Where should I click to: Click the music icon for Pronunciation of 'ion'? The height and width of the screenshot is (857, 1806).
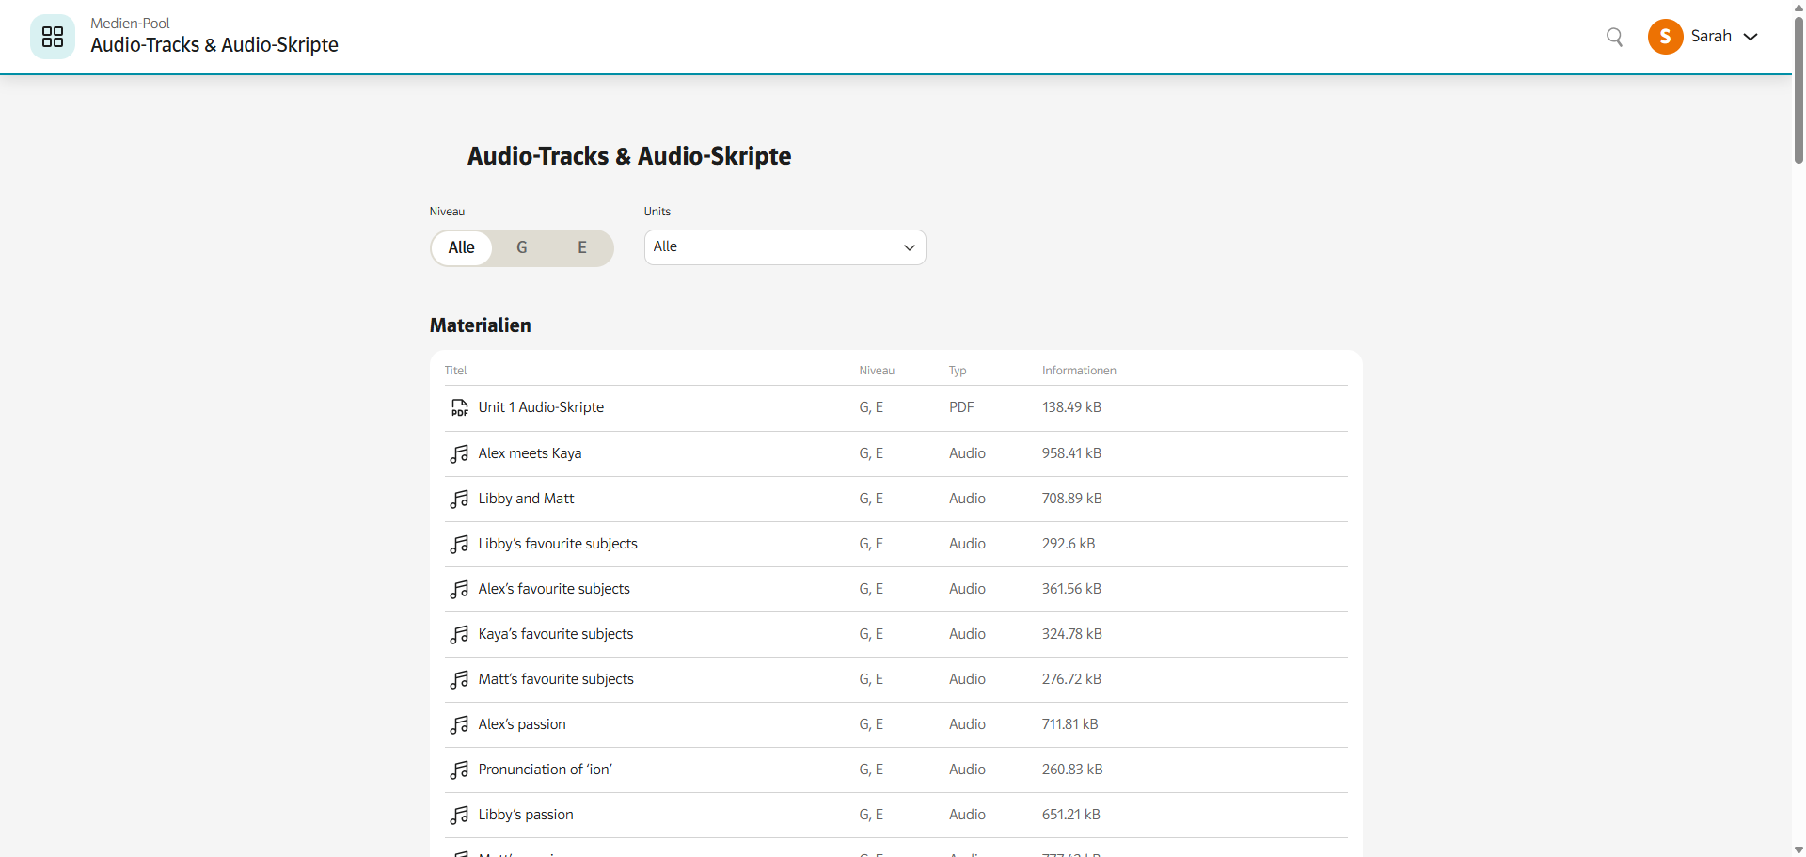(459, 770)
